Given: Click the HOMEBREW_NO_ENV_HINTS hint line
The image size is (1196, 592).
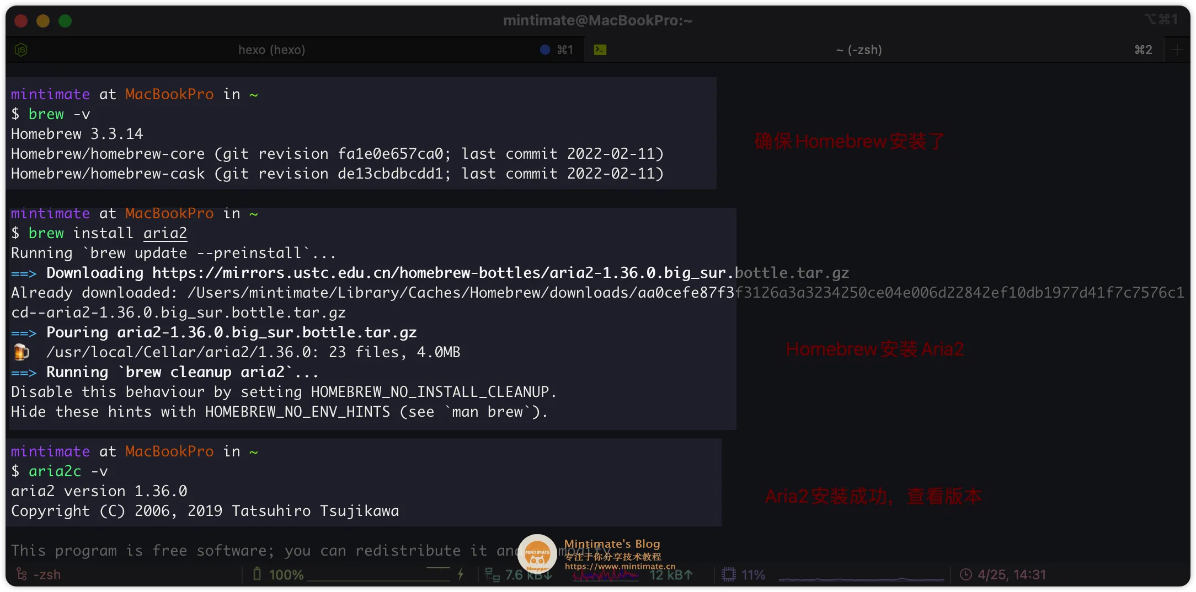Looking at the screenshot, I should 280,412.
